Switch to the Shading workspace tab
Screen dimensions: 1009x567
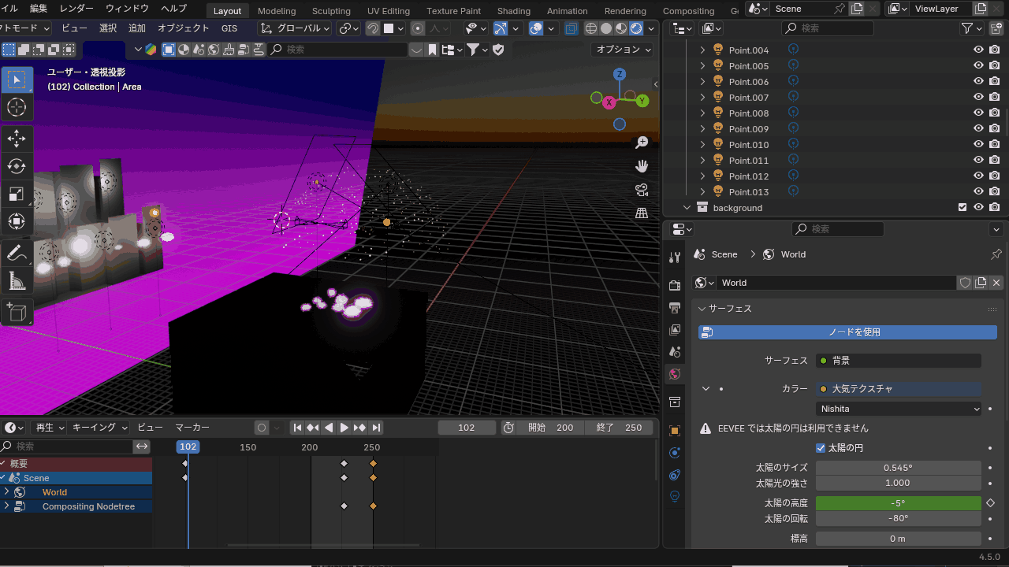[513, 11]
